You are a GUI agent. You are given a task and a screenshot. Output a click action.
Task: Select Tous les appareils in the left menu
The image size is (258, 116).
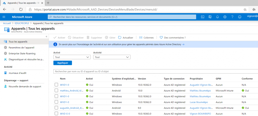(x=24, y=41)
